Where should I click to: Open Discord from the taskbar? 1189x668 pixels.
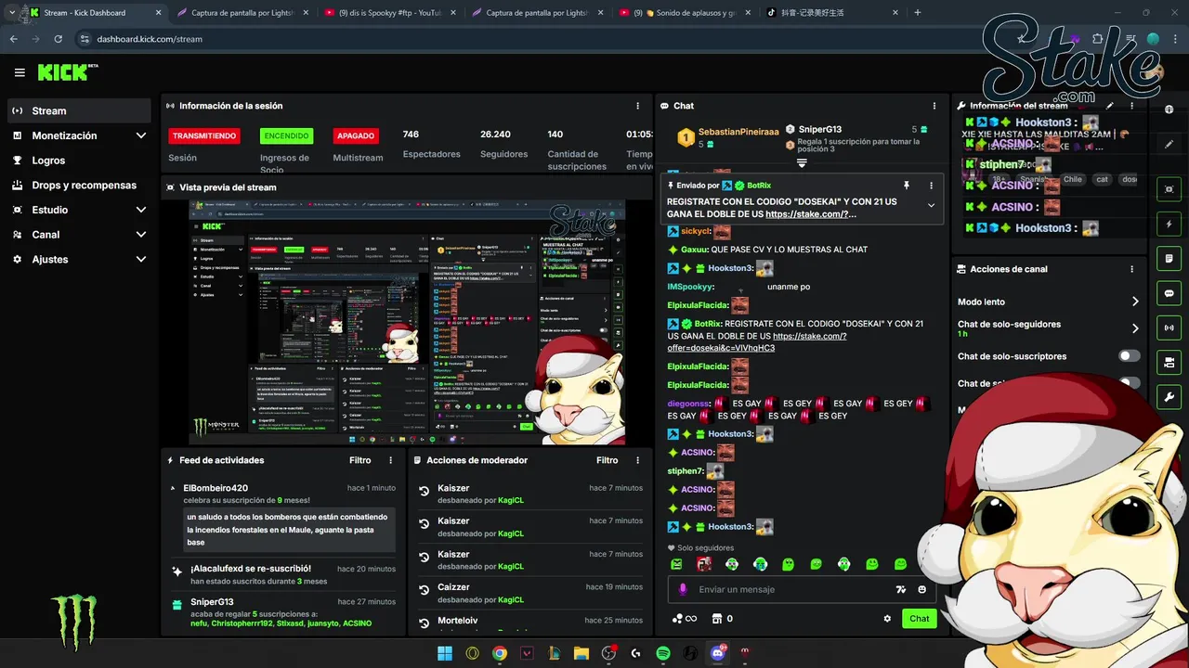pos(717,653)
